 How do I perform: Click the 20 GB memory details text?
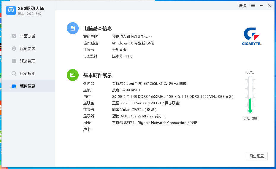coord(173,97)
